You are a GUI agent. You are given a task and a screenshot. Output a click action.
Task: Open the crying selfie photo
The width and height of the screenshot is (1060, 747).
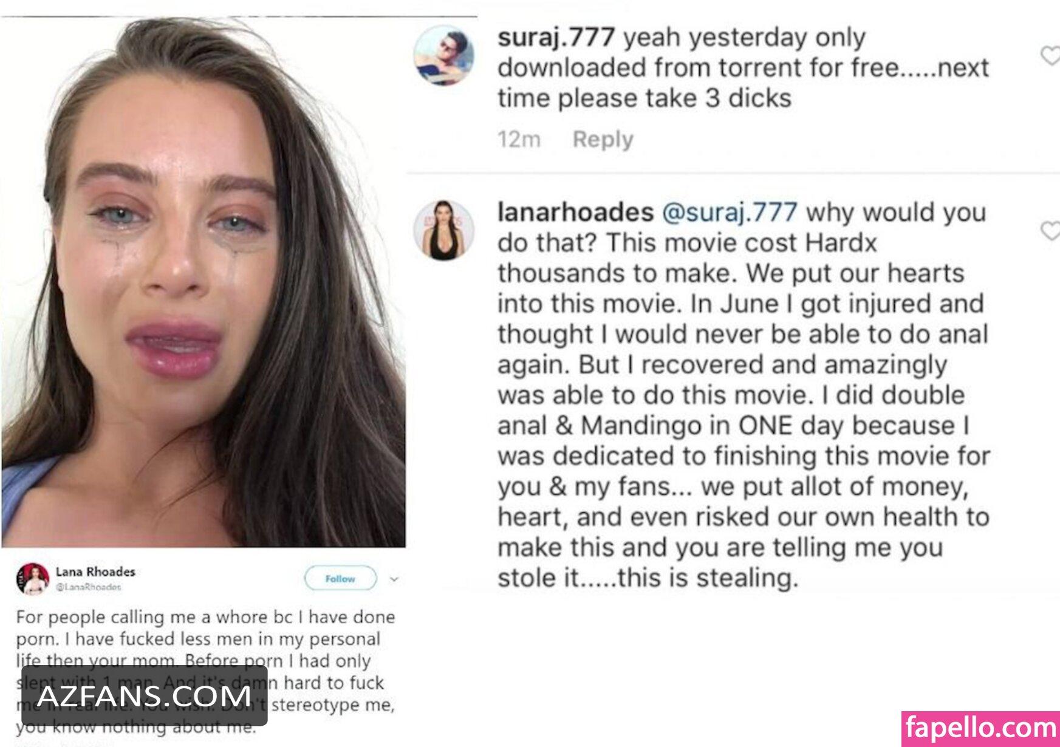[203, 282]
